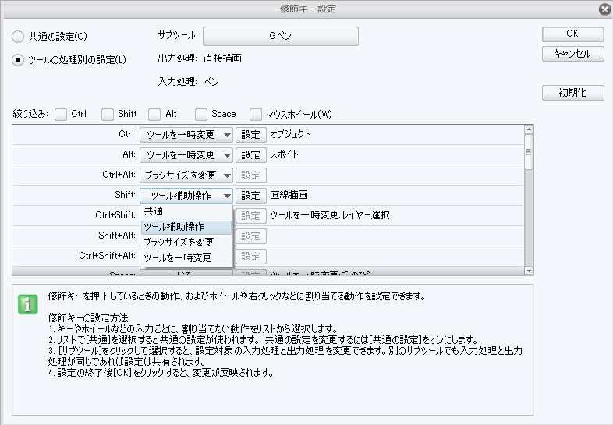Screen dimensions: 613x425
Task: Click the Shift+Alt: row label
Action: (x=117, y=236)
